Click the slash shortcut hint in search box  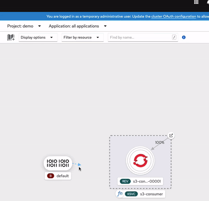tap(174, 37)
